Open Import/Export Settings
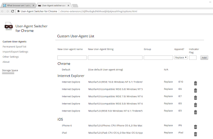The image size is (213, 139). pos(15,51)
